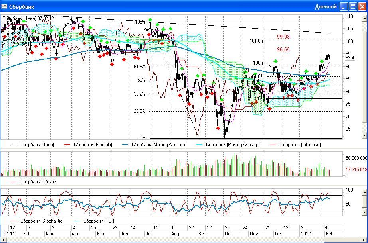
Task: Click the 65 price axis label
Action: point(348,129)
